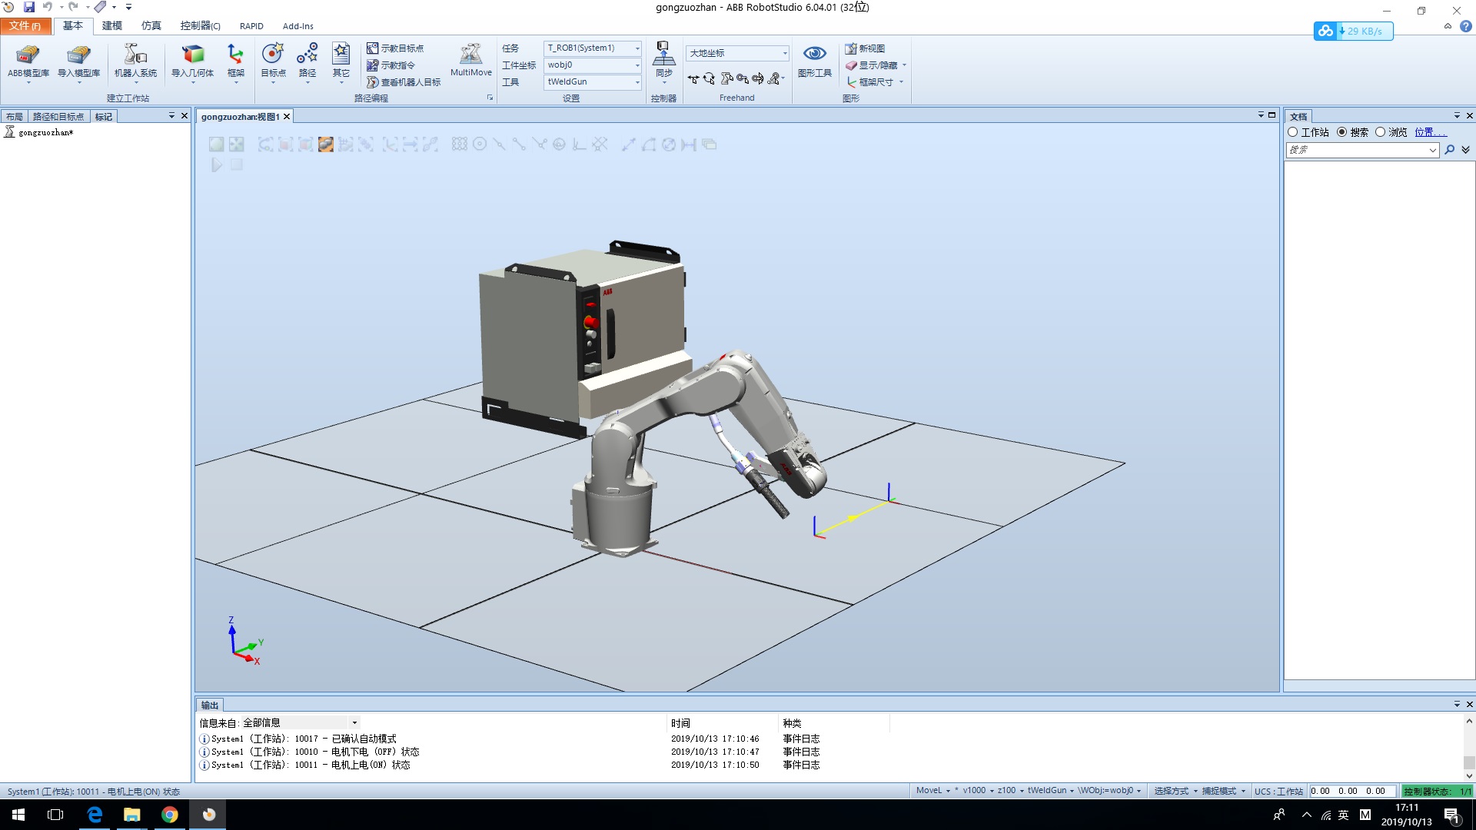Screen dimensions: 1476x830
Task: Click the Windows Start button
Action: coord(18,815)
